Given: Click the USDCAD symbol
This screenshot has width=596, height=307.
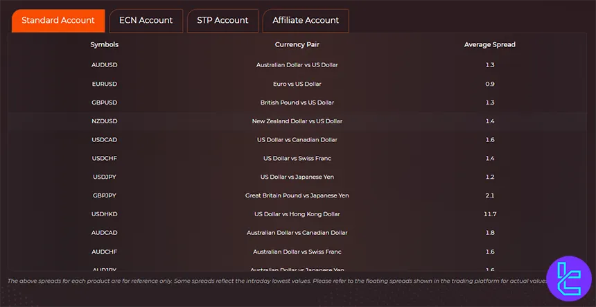Looking at the screenshot, I should [x=104, y=140].
